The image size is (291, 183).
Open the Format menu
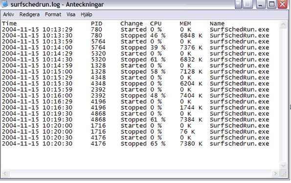53,15
